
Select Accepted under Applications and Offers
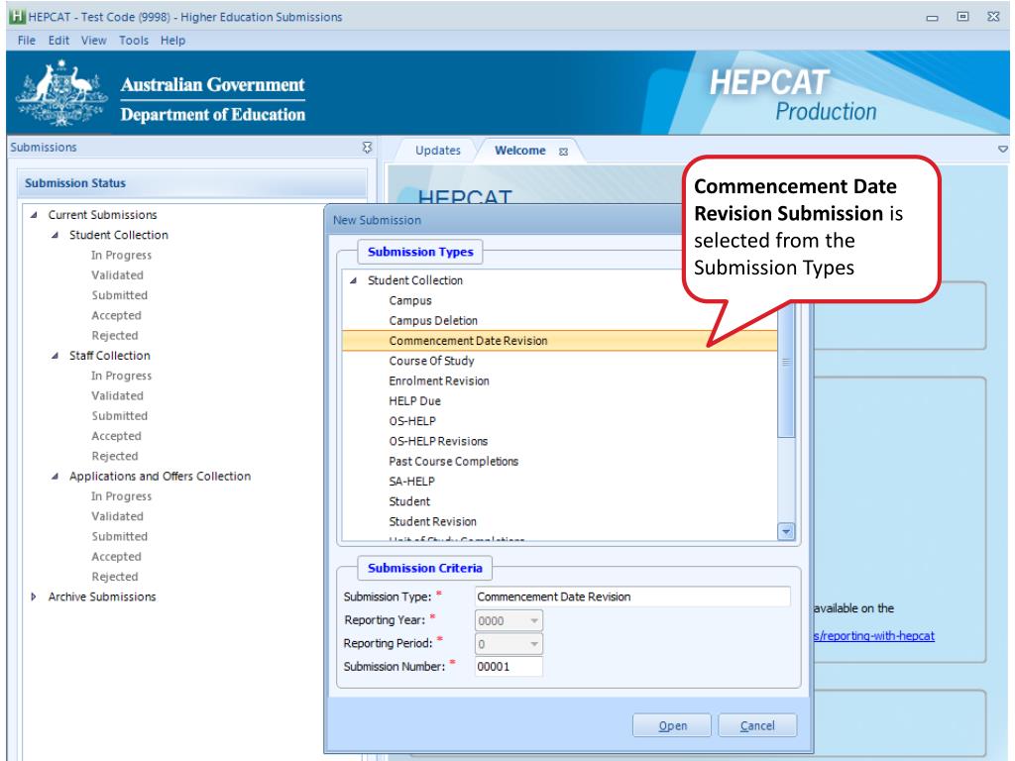pos(117,557)
